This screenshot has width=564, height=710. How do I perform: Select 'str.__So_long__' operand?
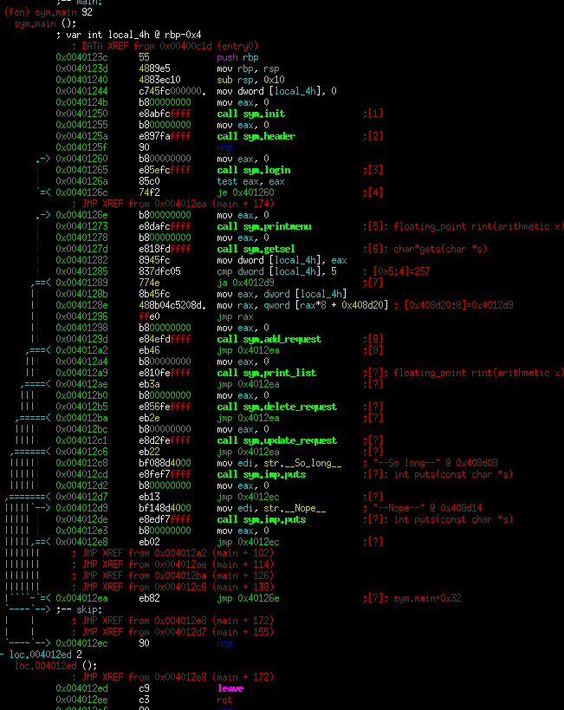303,463
